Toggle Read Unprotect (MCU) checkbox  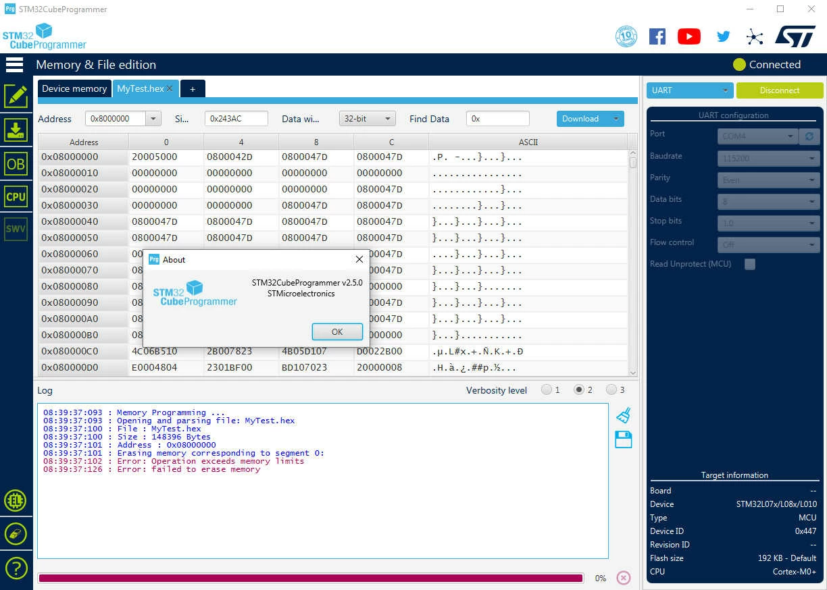(x=750, y=265)
